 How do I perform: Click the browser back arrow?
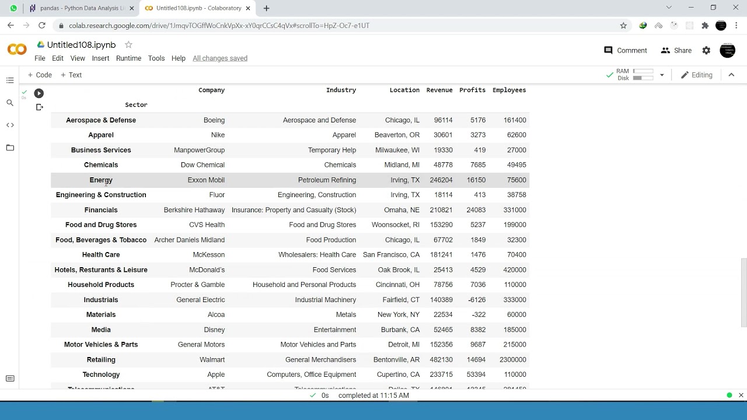coord(11,26)
